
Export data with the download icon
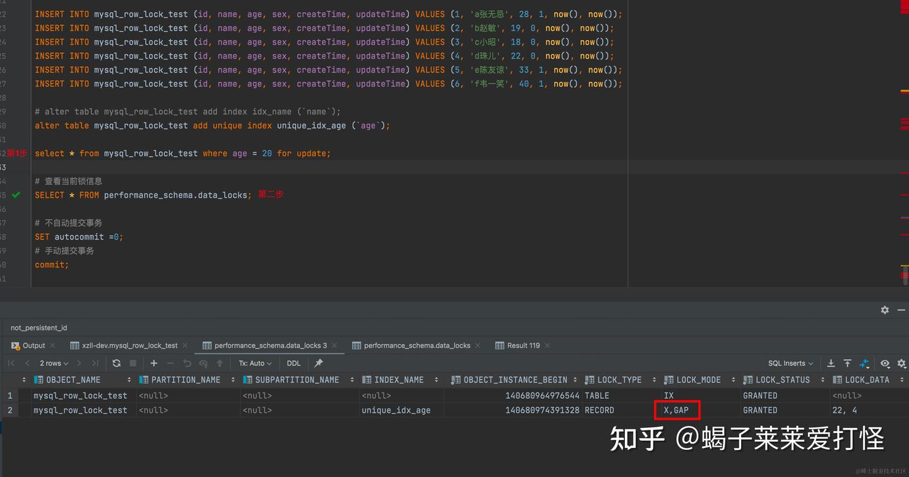831,363
